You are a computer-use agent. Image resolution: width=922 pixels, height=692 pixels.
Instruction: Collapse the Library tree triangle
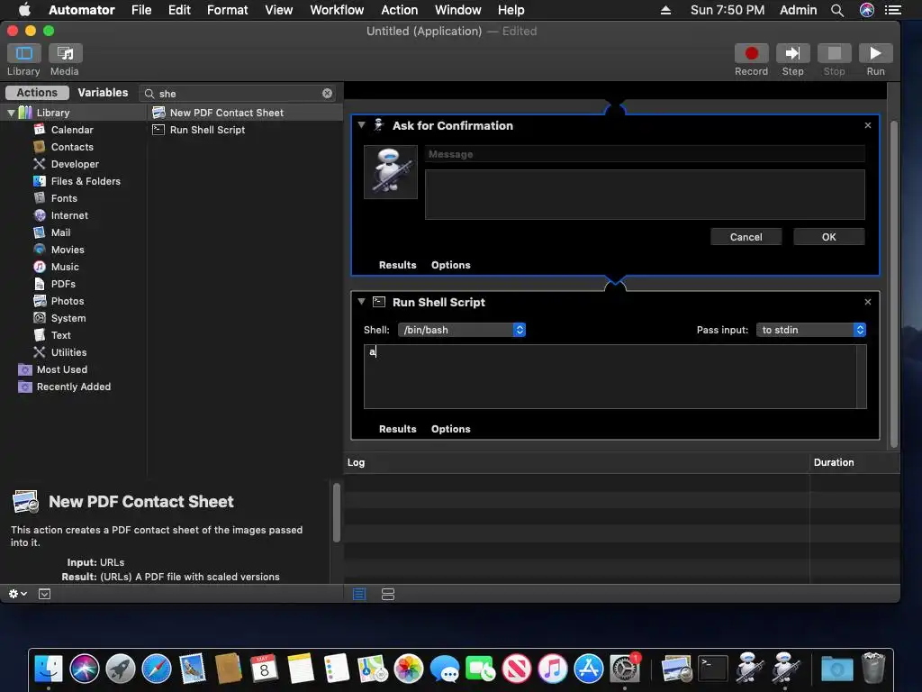[11, 113]
